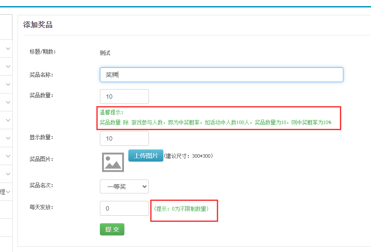Click the 测试 title value text
The image size is (371, 252).
pos(105,53)
